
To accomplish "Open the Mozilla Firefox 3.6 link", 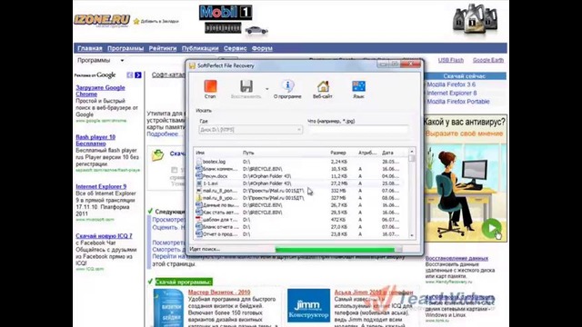I will (451, 84).
